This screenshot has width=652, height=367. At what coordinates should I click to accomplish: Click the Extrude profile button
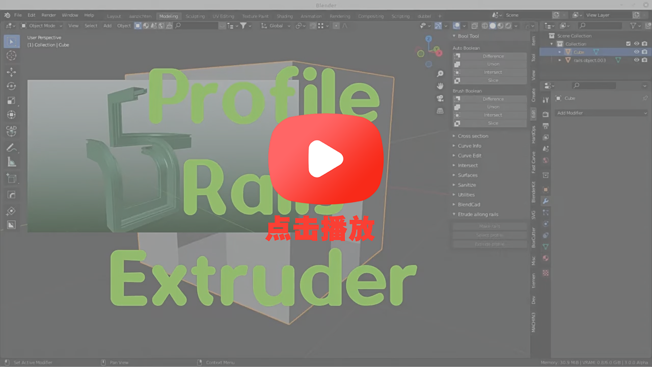click(490, 244)
